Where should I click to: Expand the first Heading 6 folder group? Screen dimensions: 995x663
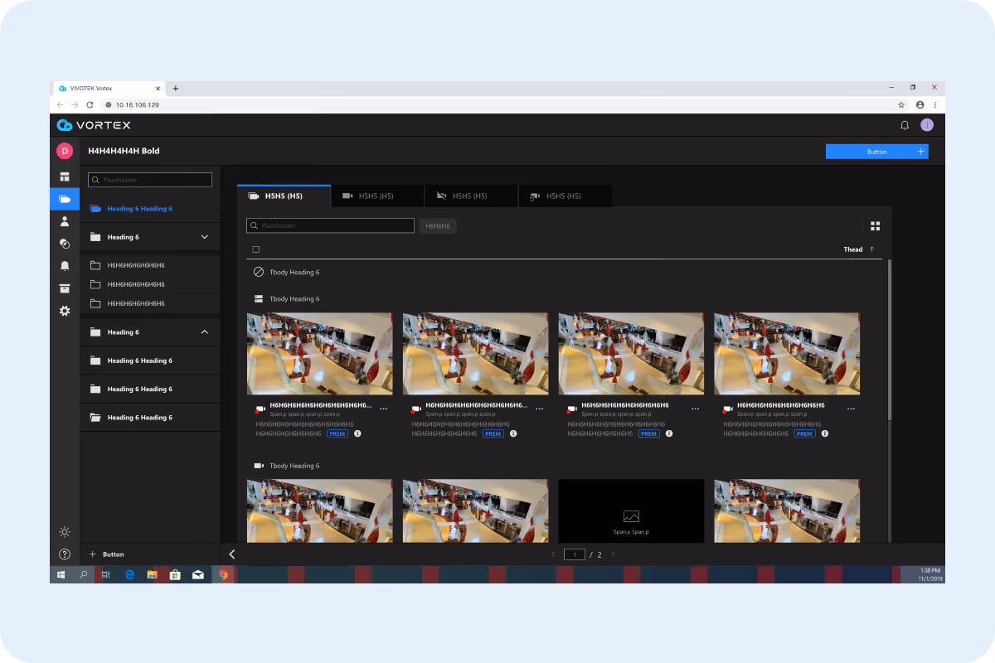click(205, 237)
